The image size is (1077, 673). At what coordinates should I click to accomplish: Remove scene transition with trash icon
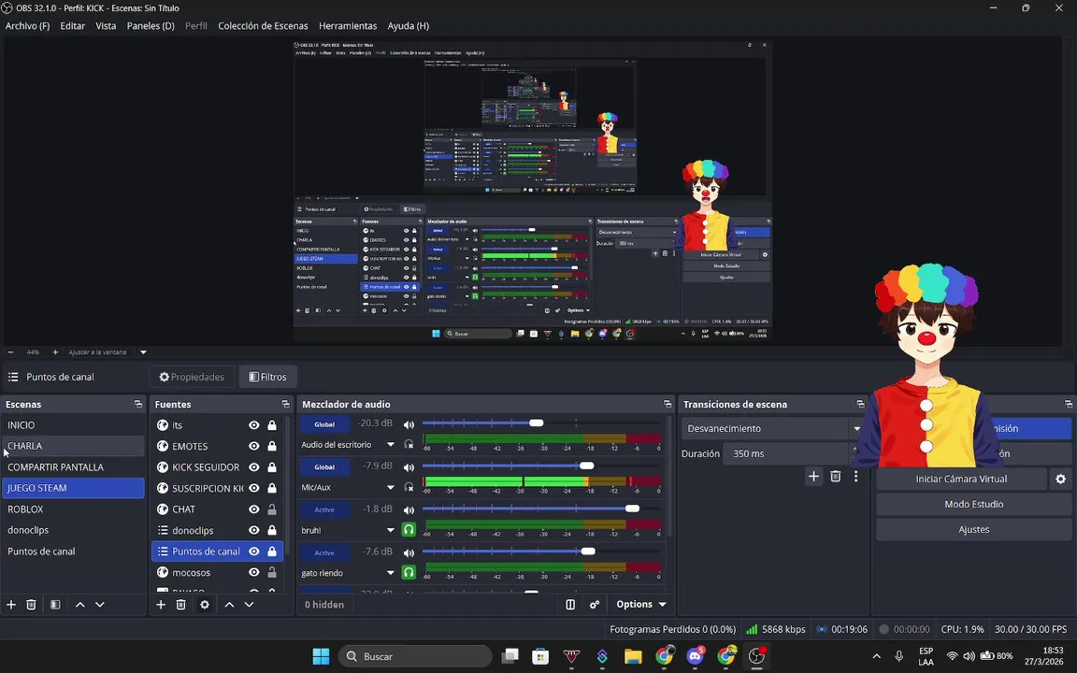tap(835, 476)
